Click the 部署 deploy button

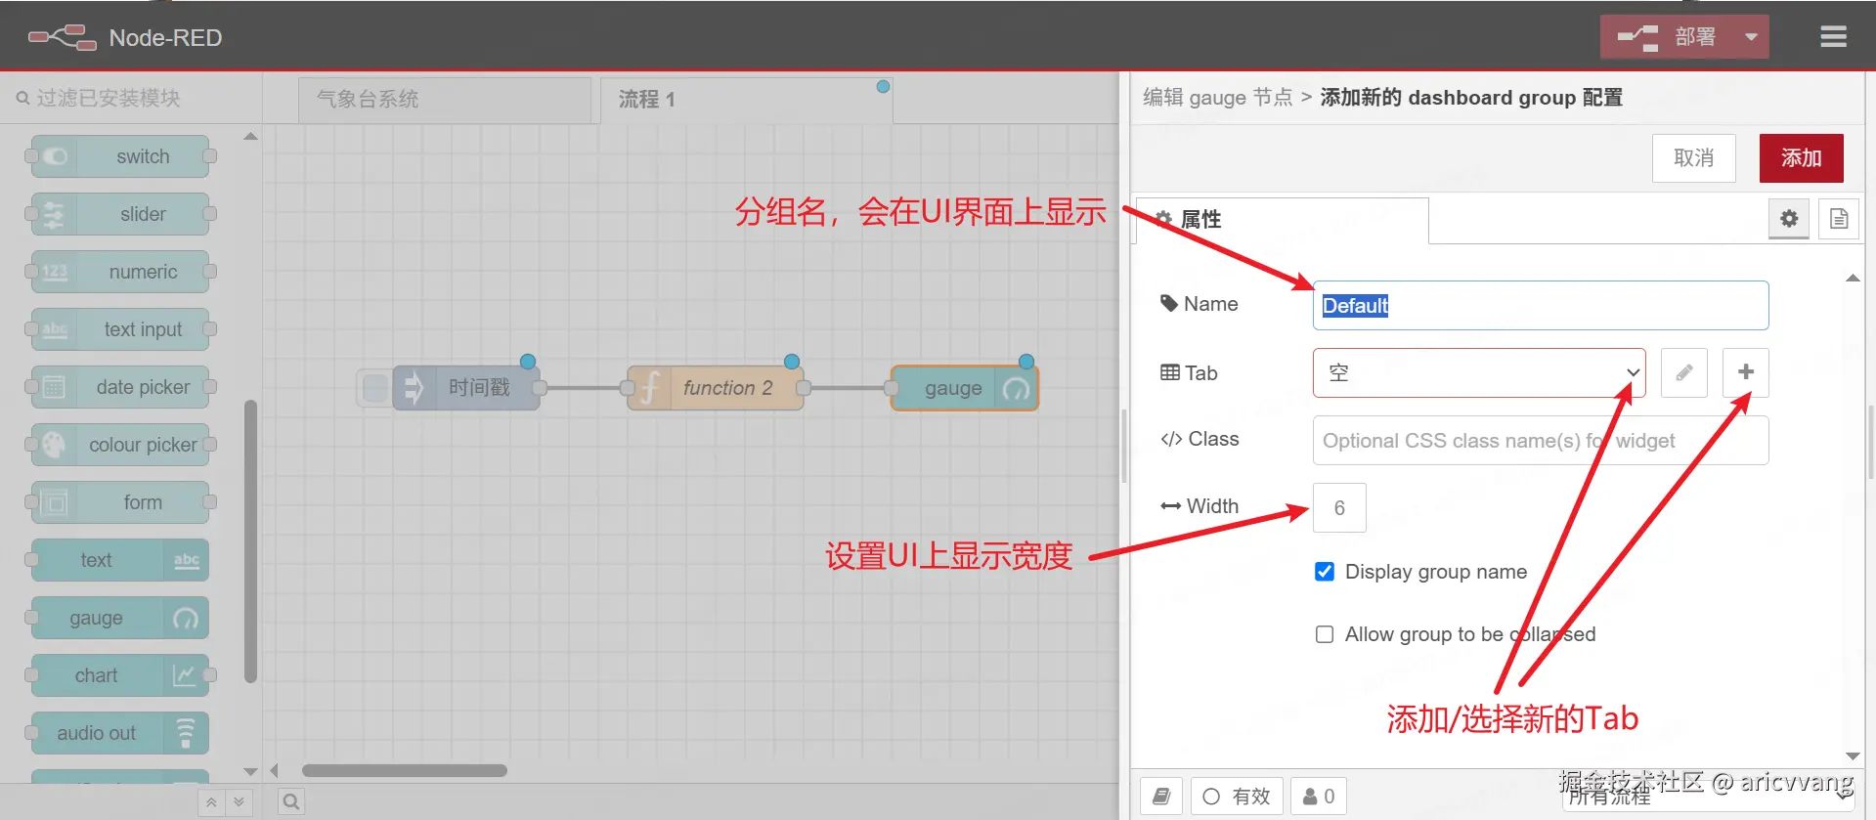tap(1667, 37)
